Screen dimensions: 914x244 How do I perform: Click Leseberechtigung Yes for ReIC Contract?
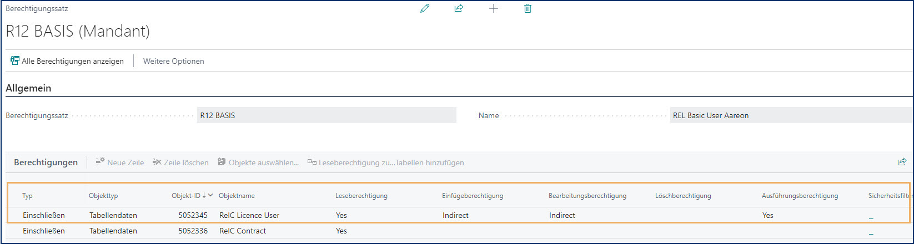click(x=342, y=231)
